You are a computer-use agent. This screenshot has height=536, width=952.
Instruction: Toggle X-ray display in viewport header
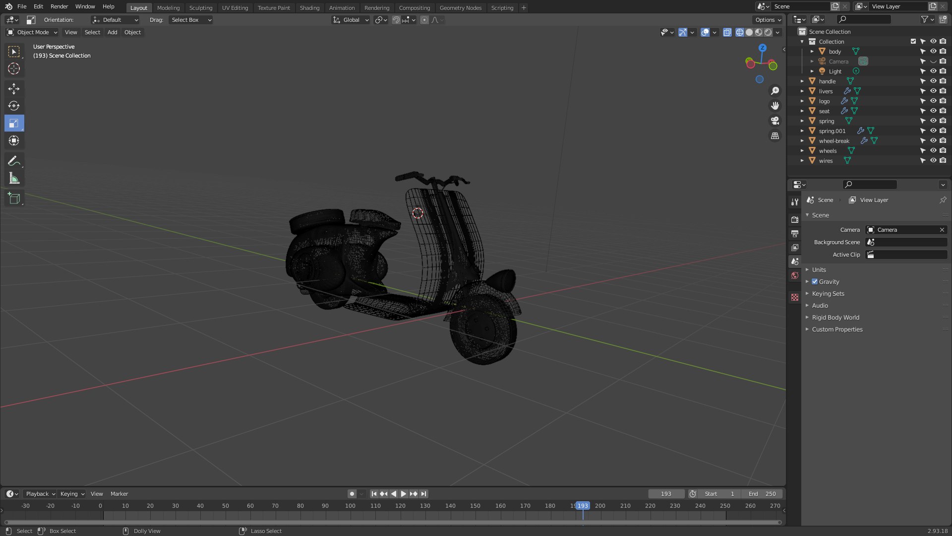click(x=727, y=32)
